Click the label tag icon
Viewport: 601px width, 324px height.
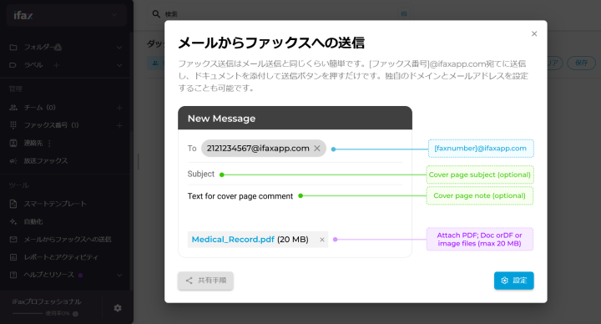13,65
